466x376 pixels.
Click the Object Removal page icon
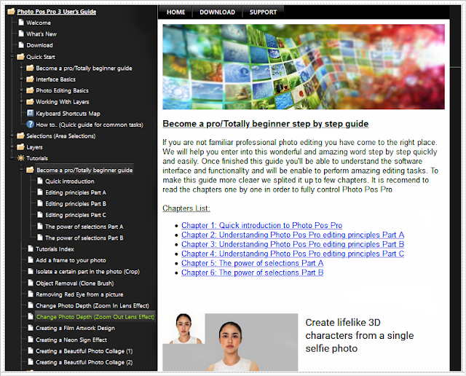point(31,283)
